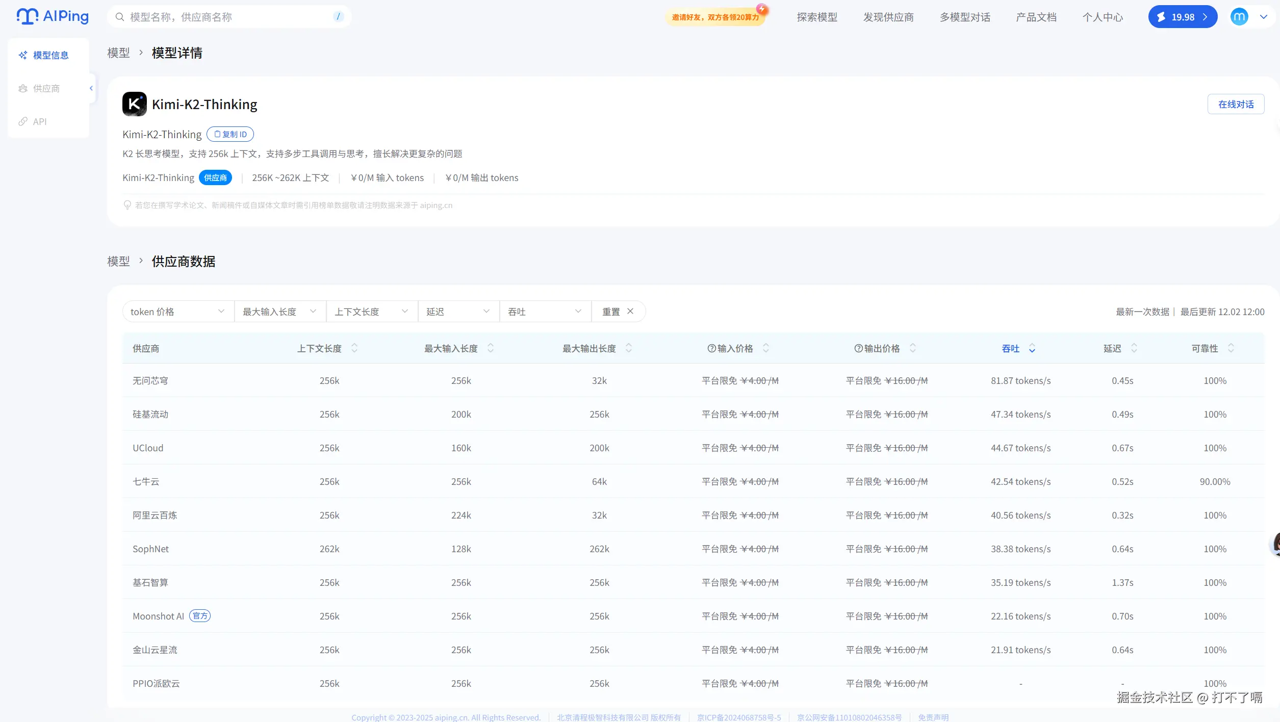Toggle max output length sorting
This screenshot has width=1280, height=722.
click(629, 348)
